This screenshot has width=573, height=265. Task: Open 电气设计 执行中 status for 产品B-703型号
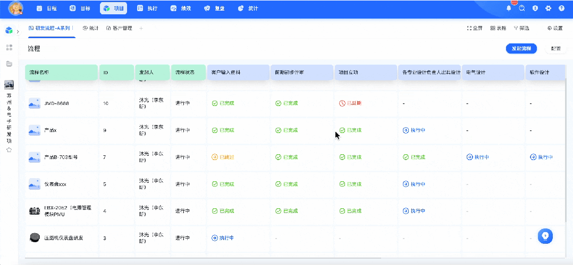478,157
